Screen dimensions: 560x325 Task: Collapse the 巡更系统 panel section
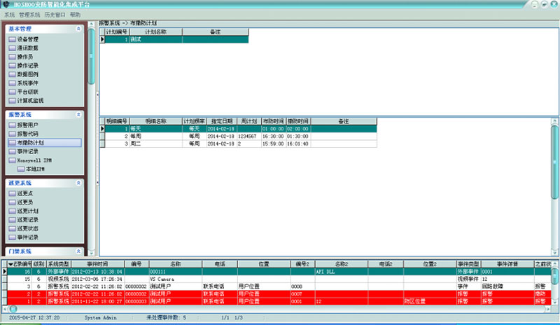coord(78,183)
